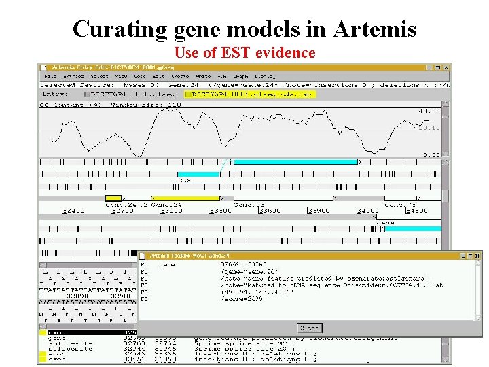Toggle the grey DICTY6R4 entry checkbox

[88, 94]
